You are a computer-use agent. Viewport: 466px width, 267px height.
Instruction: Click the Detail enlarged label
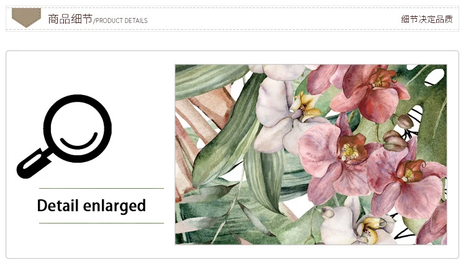(91, 206)
